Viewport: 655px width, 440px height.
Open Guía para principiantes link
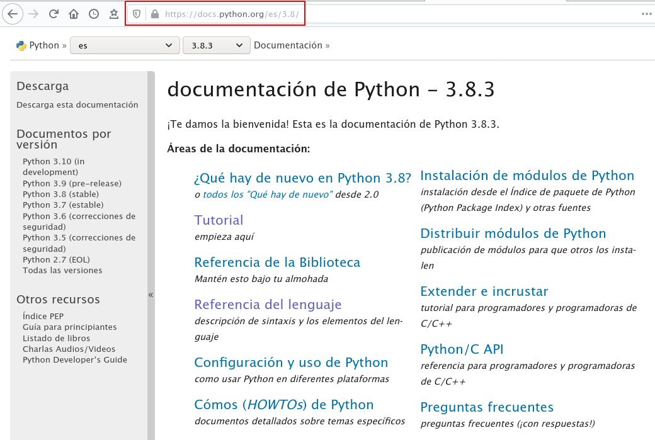69,327
